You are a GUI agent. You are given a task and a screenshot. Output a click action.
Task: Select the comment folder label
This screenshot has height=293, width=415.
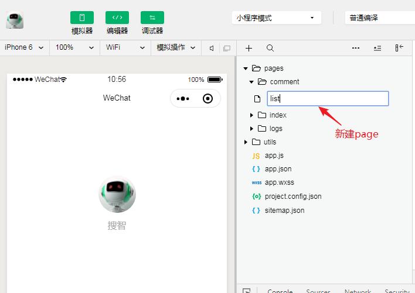point(284,82)
